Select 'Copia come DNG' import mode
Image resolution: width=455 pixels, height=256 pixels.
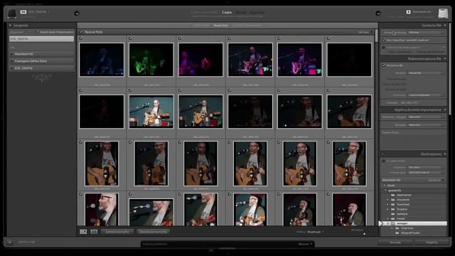[x=205, y=12]
